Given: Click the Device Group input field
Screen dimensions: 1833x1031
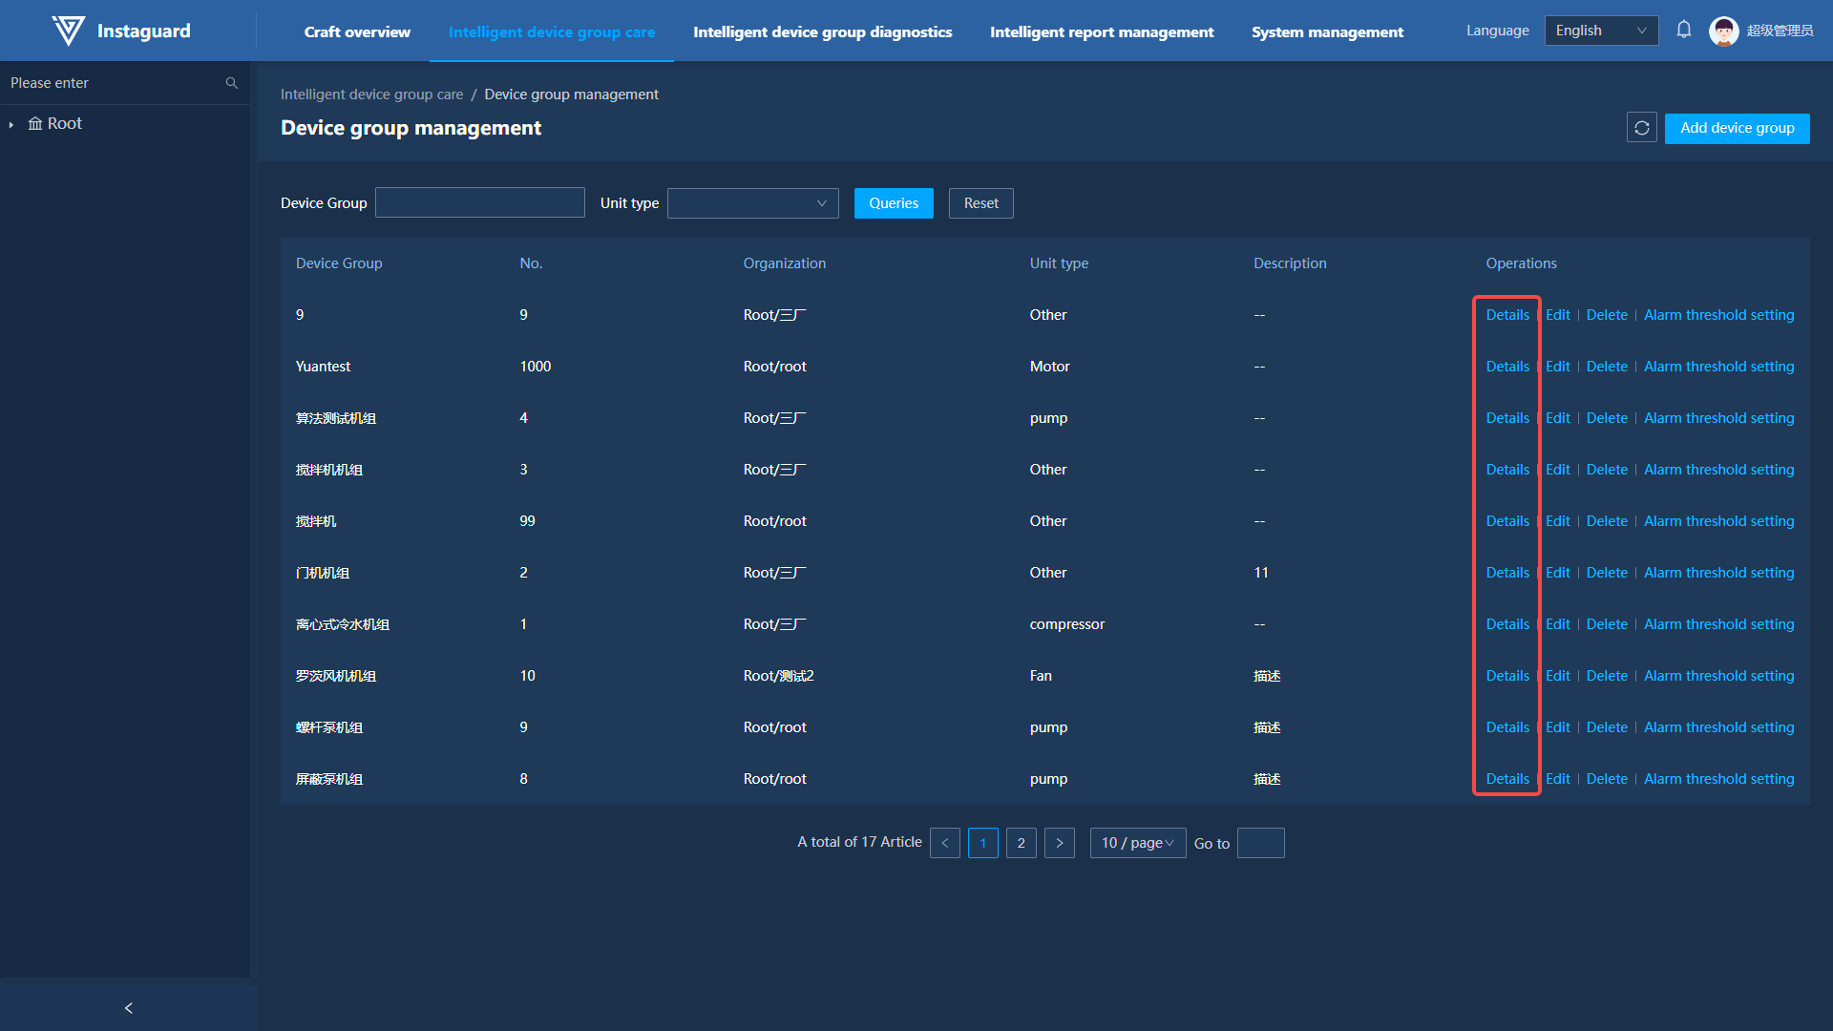Looking at the screenshot, I should pyautogui.click(x=479, y=203).
